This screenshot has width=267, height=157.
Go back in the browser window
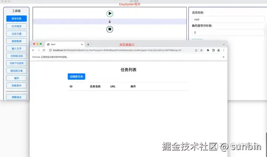[x=33, y=50]
